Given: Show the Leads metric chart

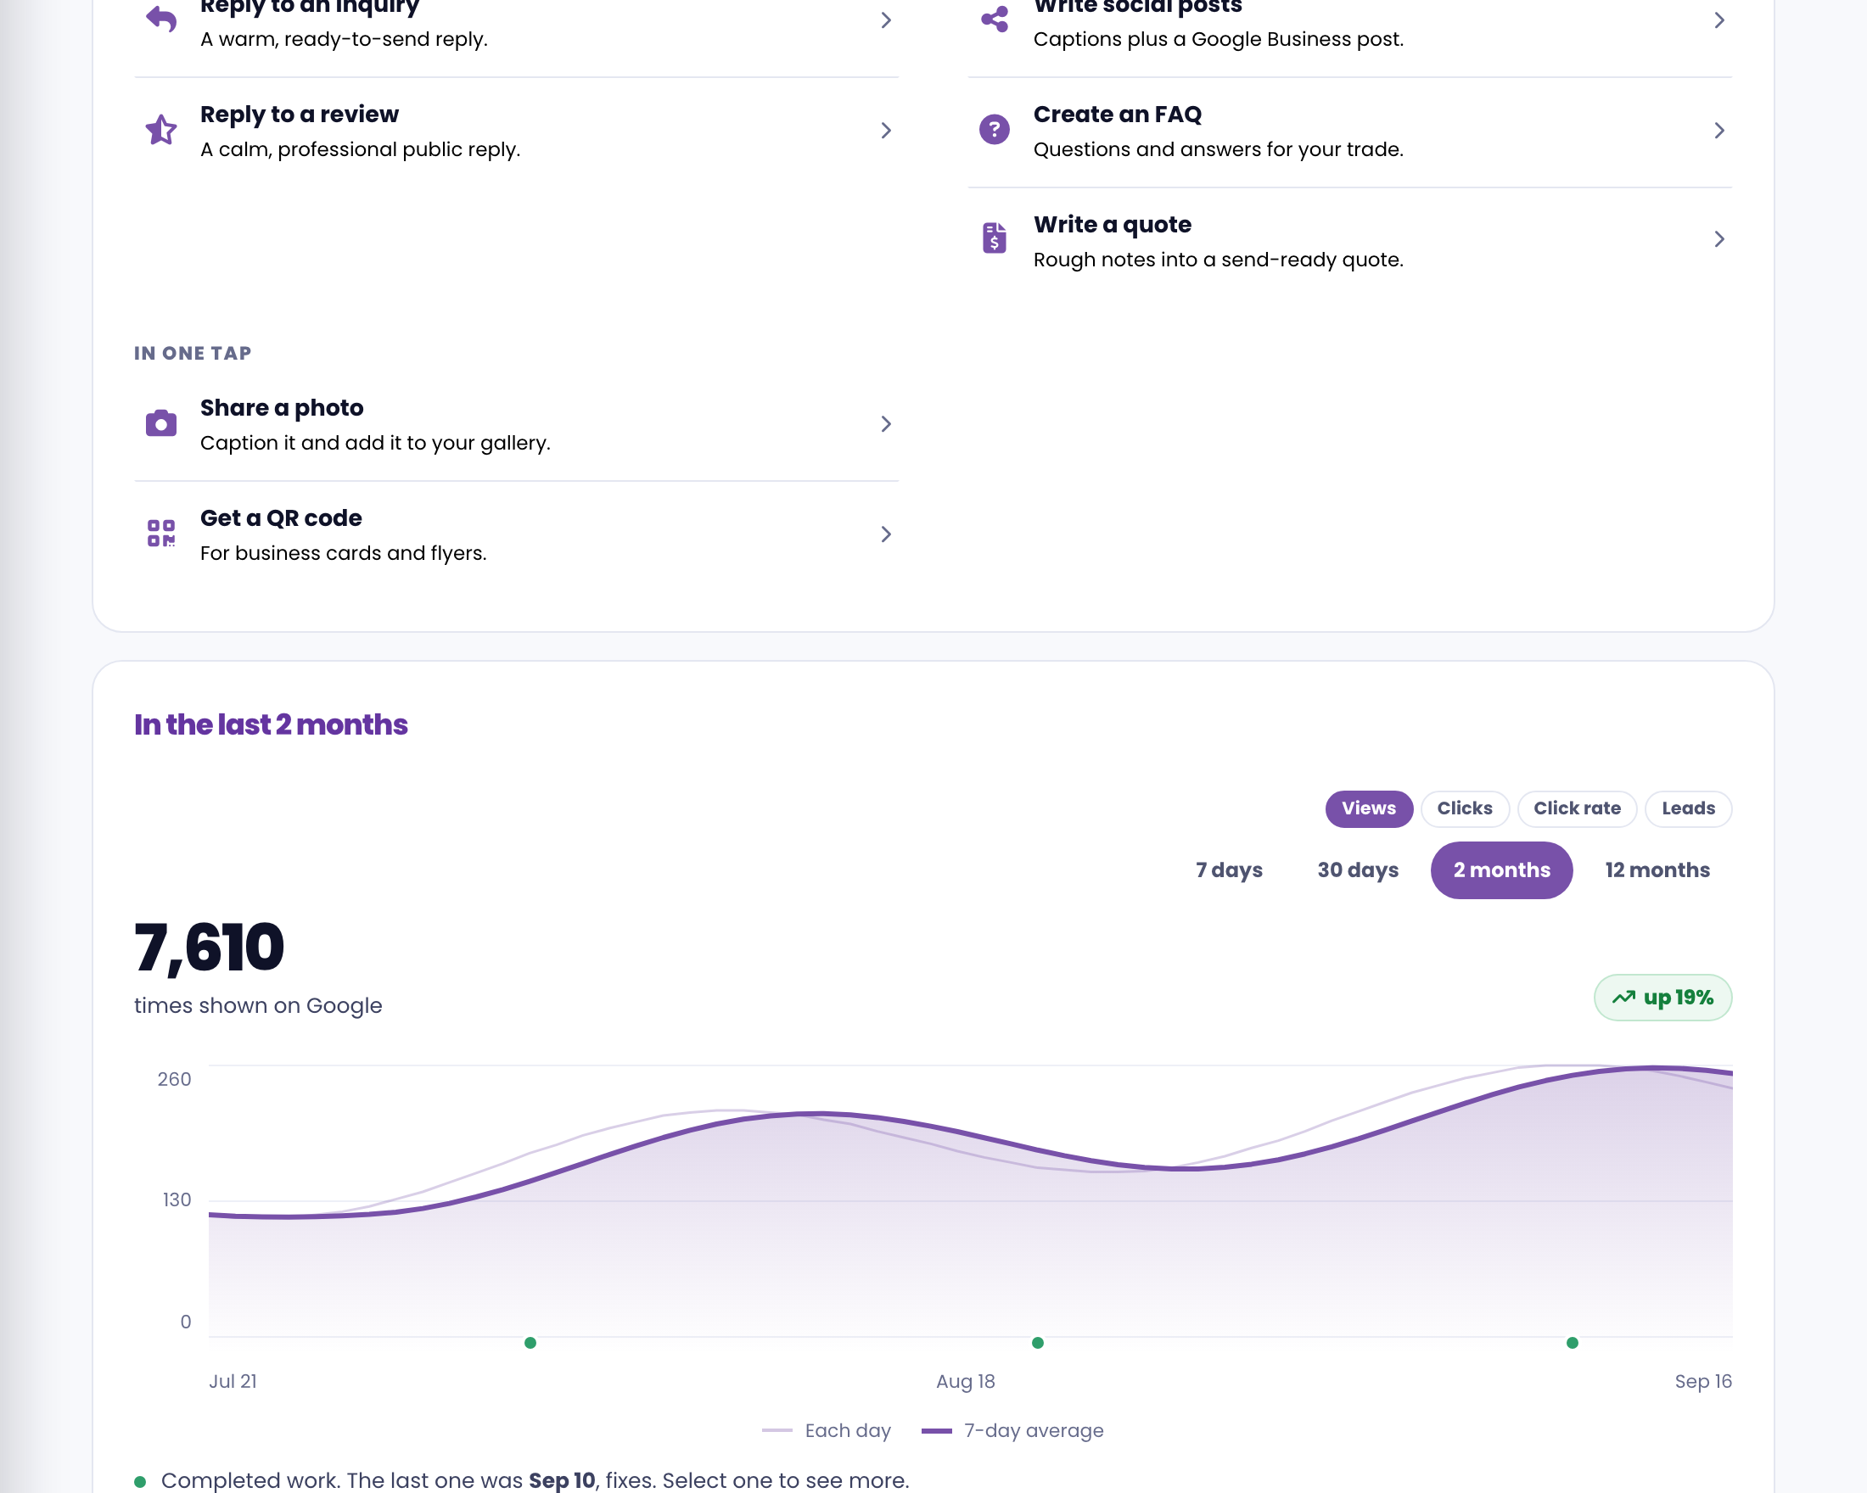Looking at the screenshot, I should click(x=1687, y=808).
